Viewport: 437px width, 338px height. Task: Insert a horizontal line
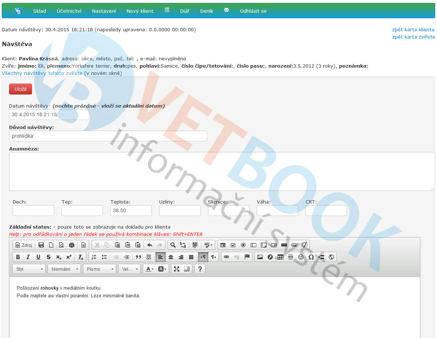(291, 257)
